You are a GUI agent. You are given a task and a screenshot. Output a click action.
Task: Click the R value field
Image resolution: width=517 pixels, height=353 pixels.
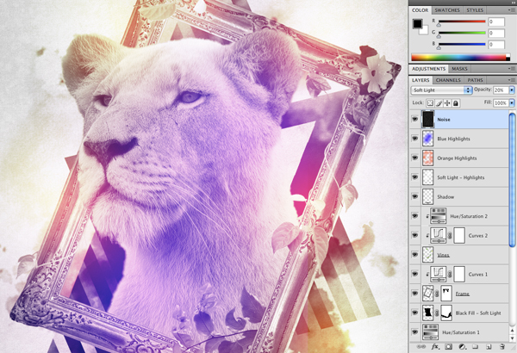pyautogui.click(x=496, y=22)
